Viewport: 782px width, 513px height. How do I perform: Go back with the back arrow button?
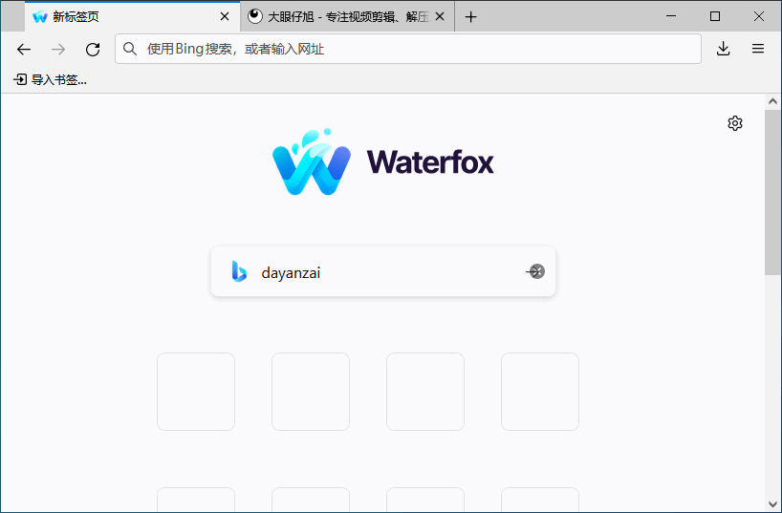tap(24, 49)
